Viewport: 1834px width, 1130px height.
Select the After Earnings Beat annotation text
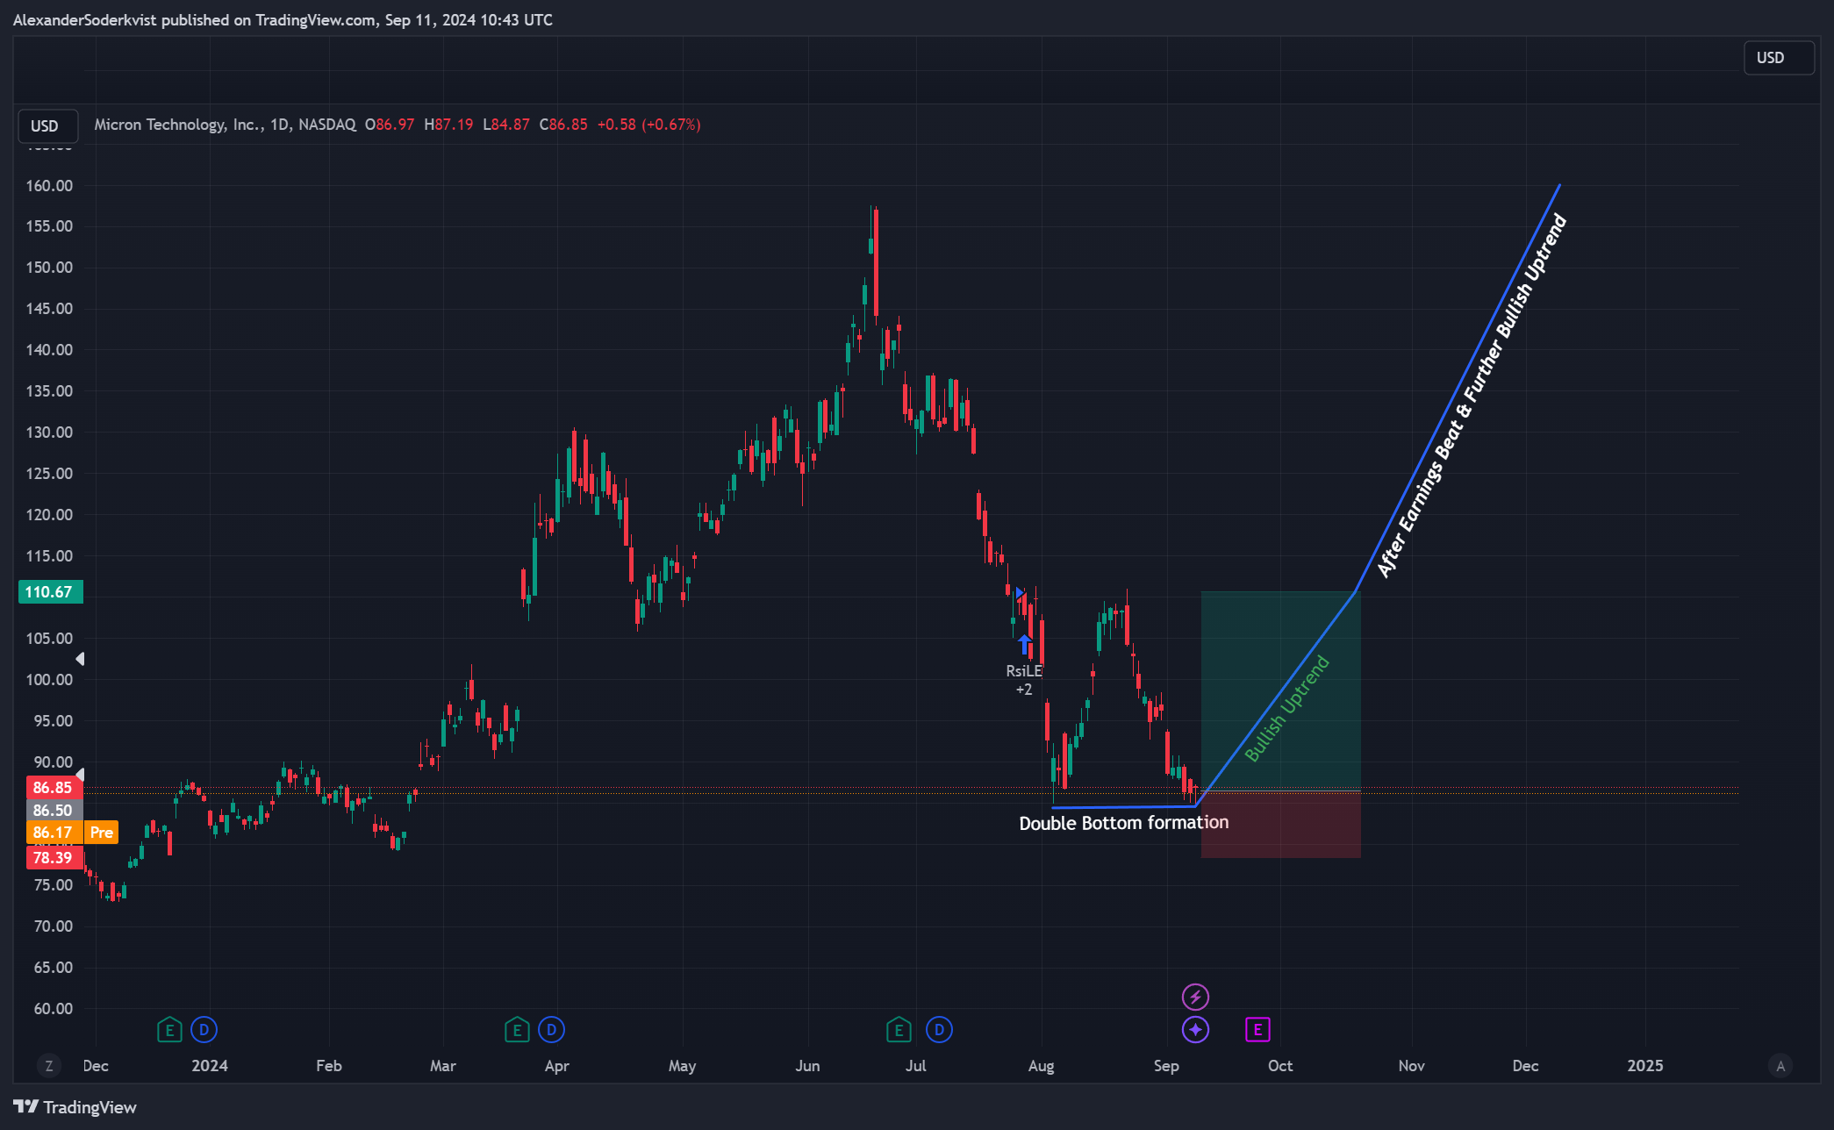[1472, 396]
